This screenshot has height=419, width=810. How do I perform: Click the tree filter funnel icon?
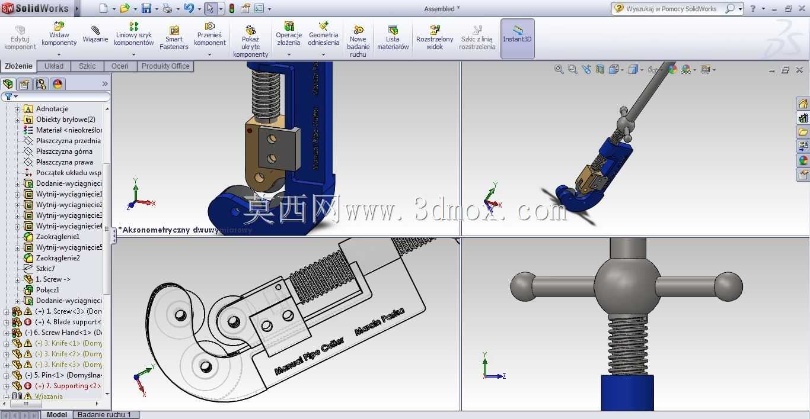[x=9, y=96]
